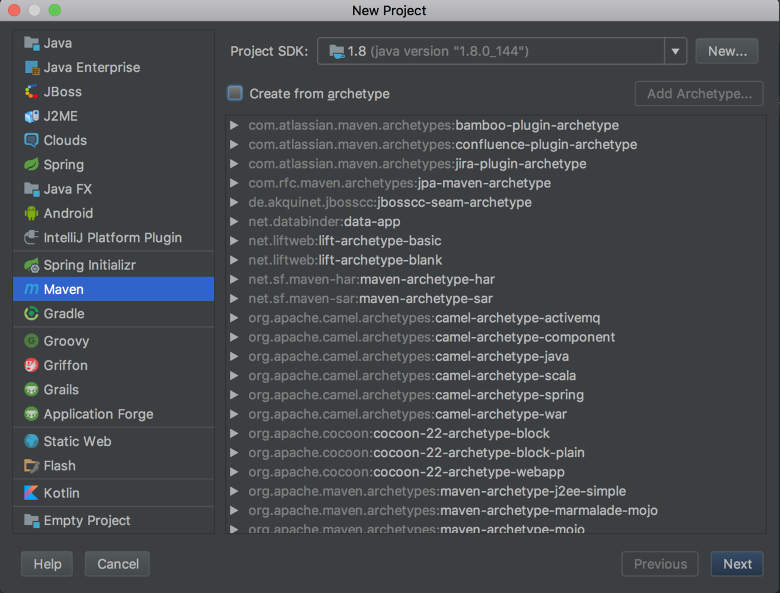Image resolution: width=780 pixels, height=593 pixels.
Task: Choose Java Enterprise in the project list
Action: pos(91,67)
